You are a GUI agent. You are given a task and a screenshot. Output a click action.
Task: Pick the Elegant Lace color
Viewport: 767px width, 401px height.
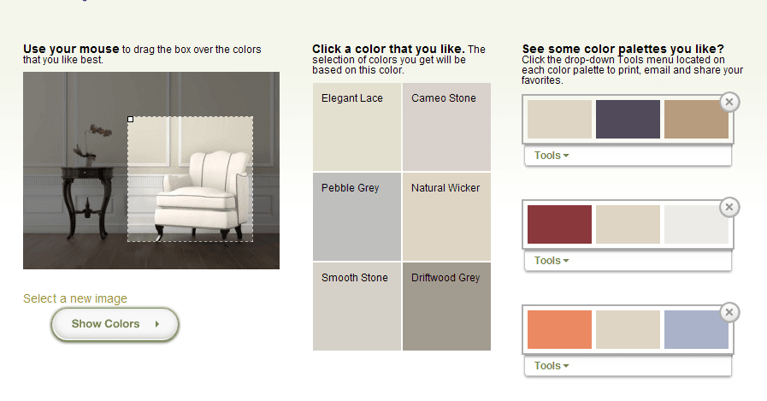pyautogui.click(x=357, y=127)
